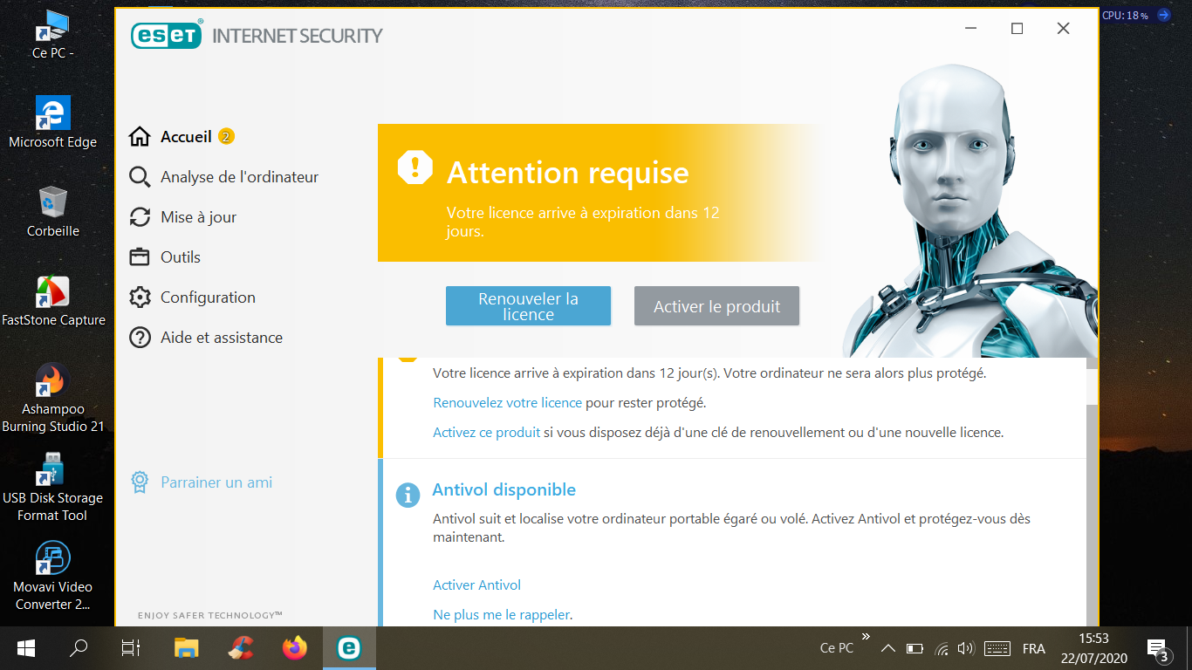Open touch keyboard tray icon

(x=997, y=648)
